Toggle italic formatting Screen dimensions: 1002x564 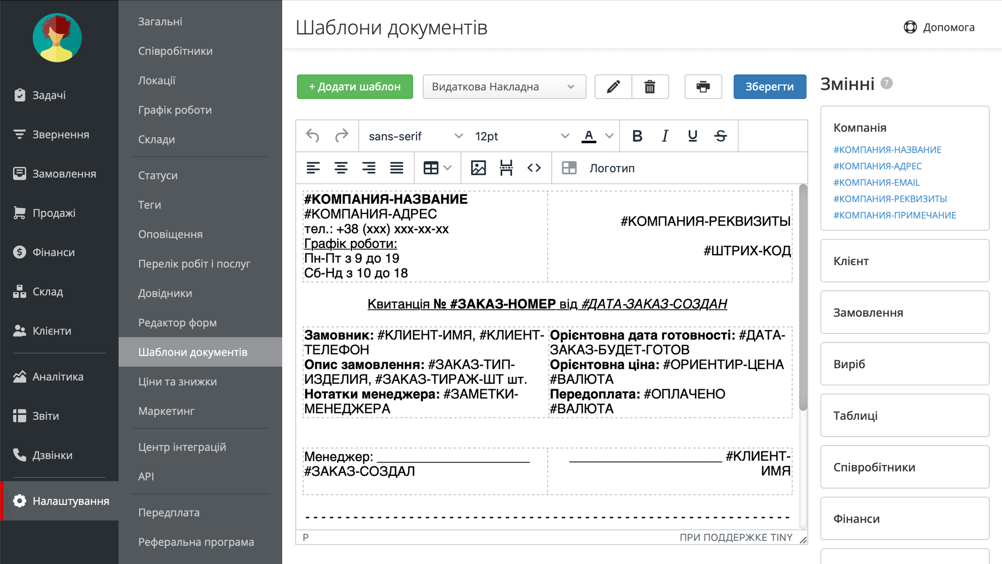pyautogui.click(x=665, y=136)
